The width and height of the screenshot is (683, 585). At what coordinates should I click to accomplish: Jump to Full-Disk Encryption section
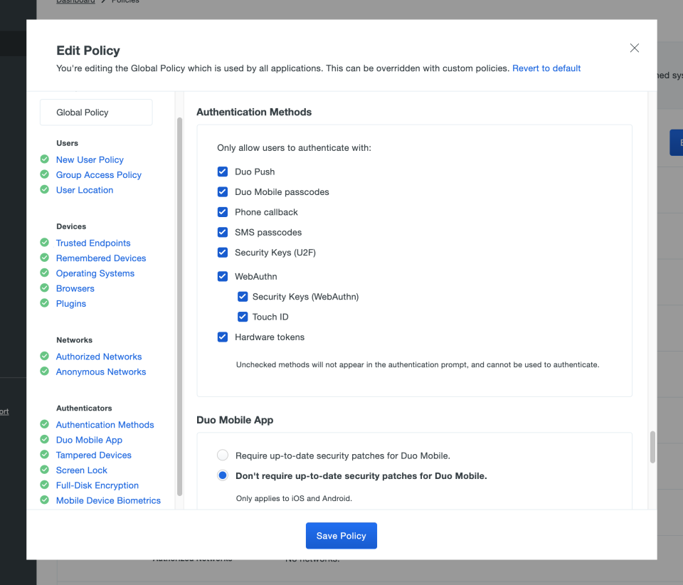tap(97, 485)
